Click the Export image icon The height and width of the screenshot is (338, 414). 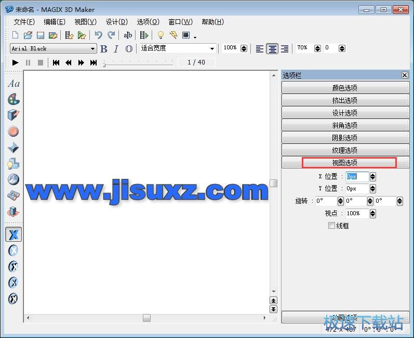coord(53,35)
